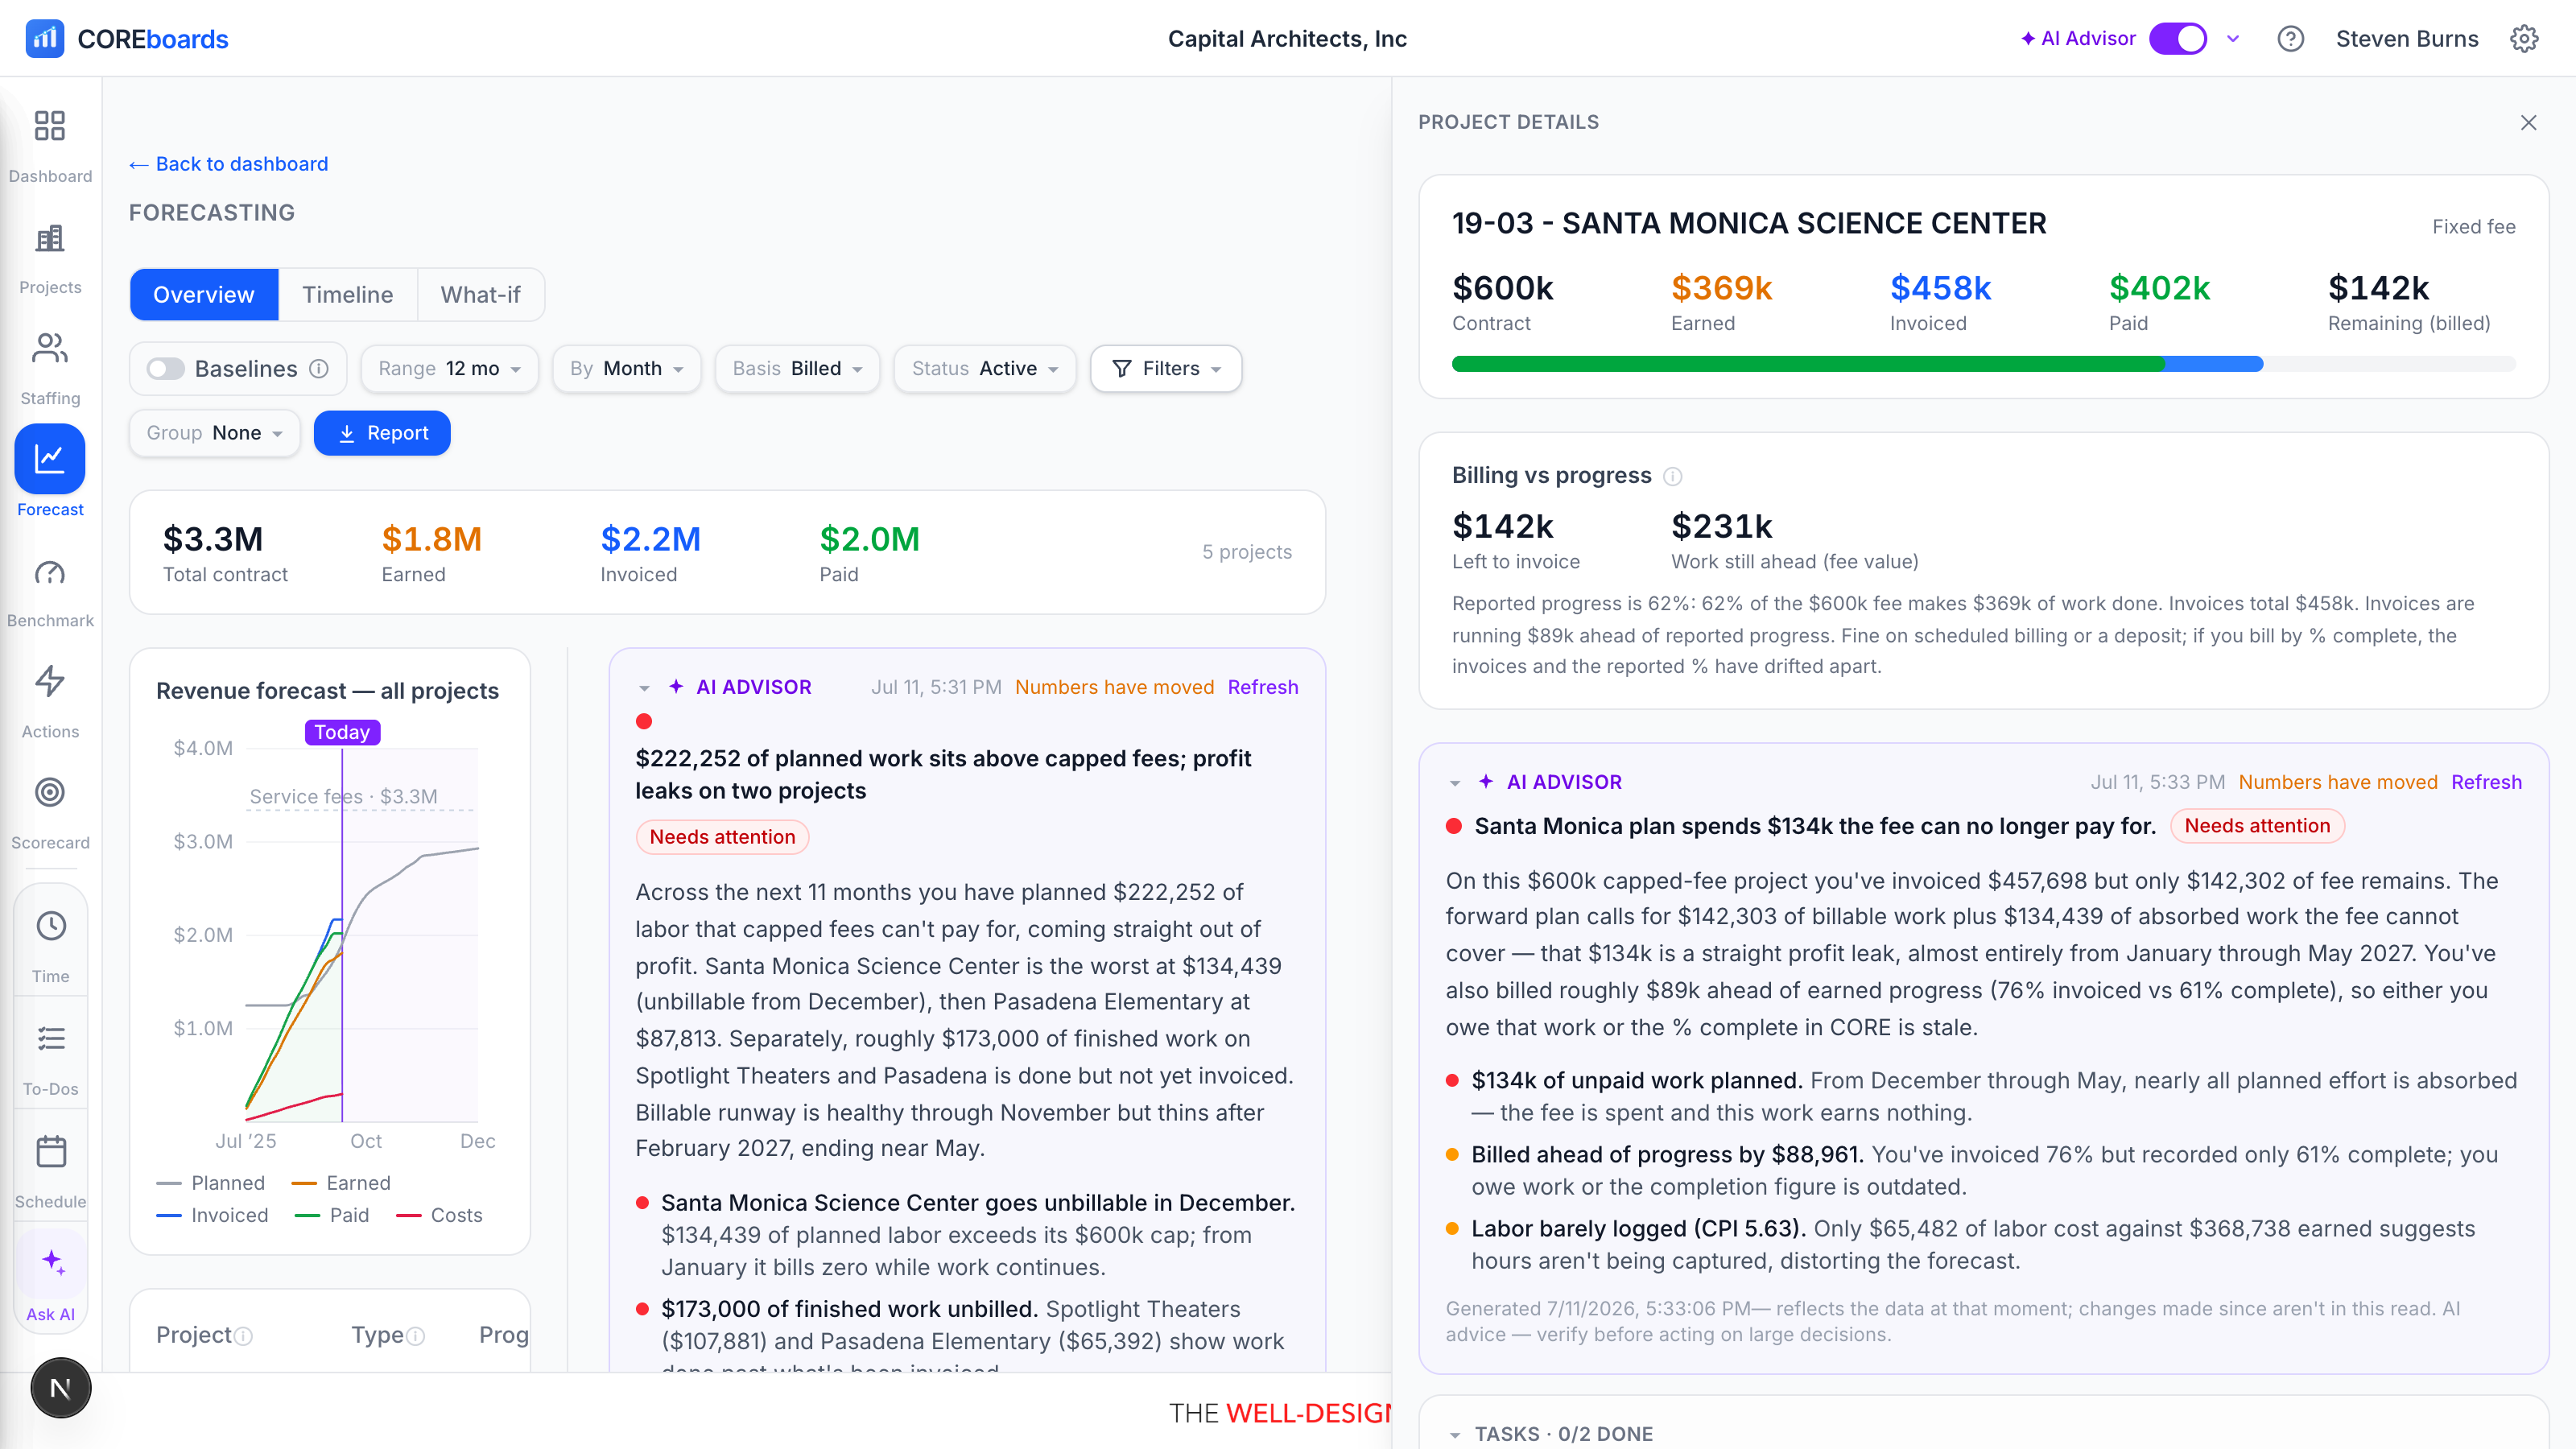
Task: Toggle the AI Advisor switch off
Action: [2178, 39]
